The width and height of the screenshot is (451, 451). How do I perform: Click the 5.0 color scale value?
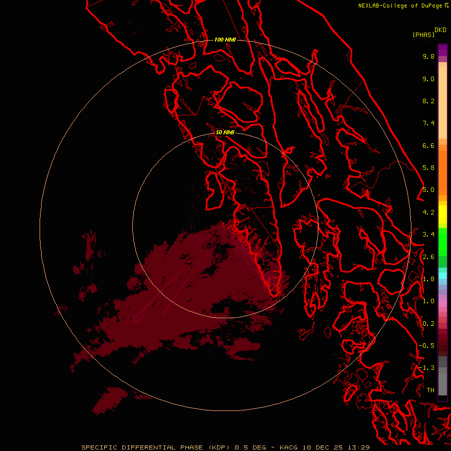click(428, 190)
